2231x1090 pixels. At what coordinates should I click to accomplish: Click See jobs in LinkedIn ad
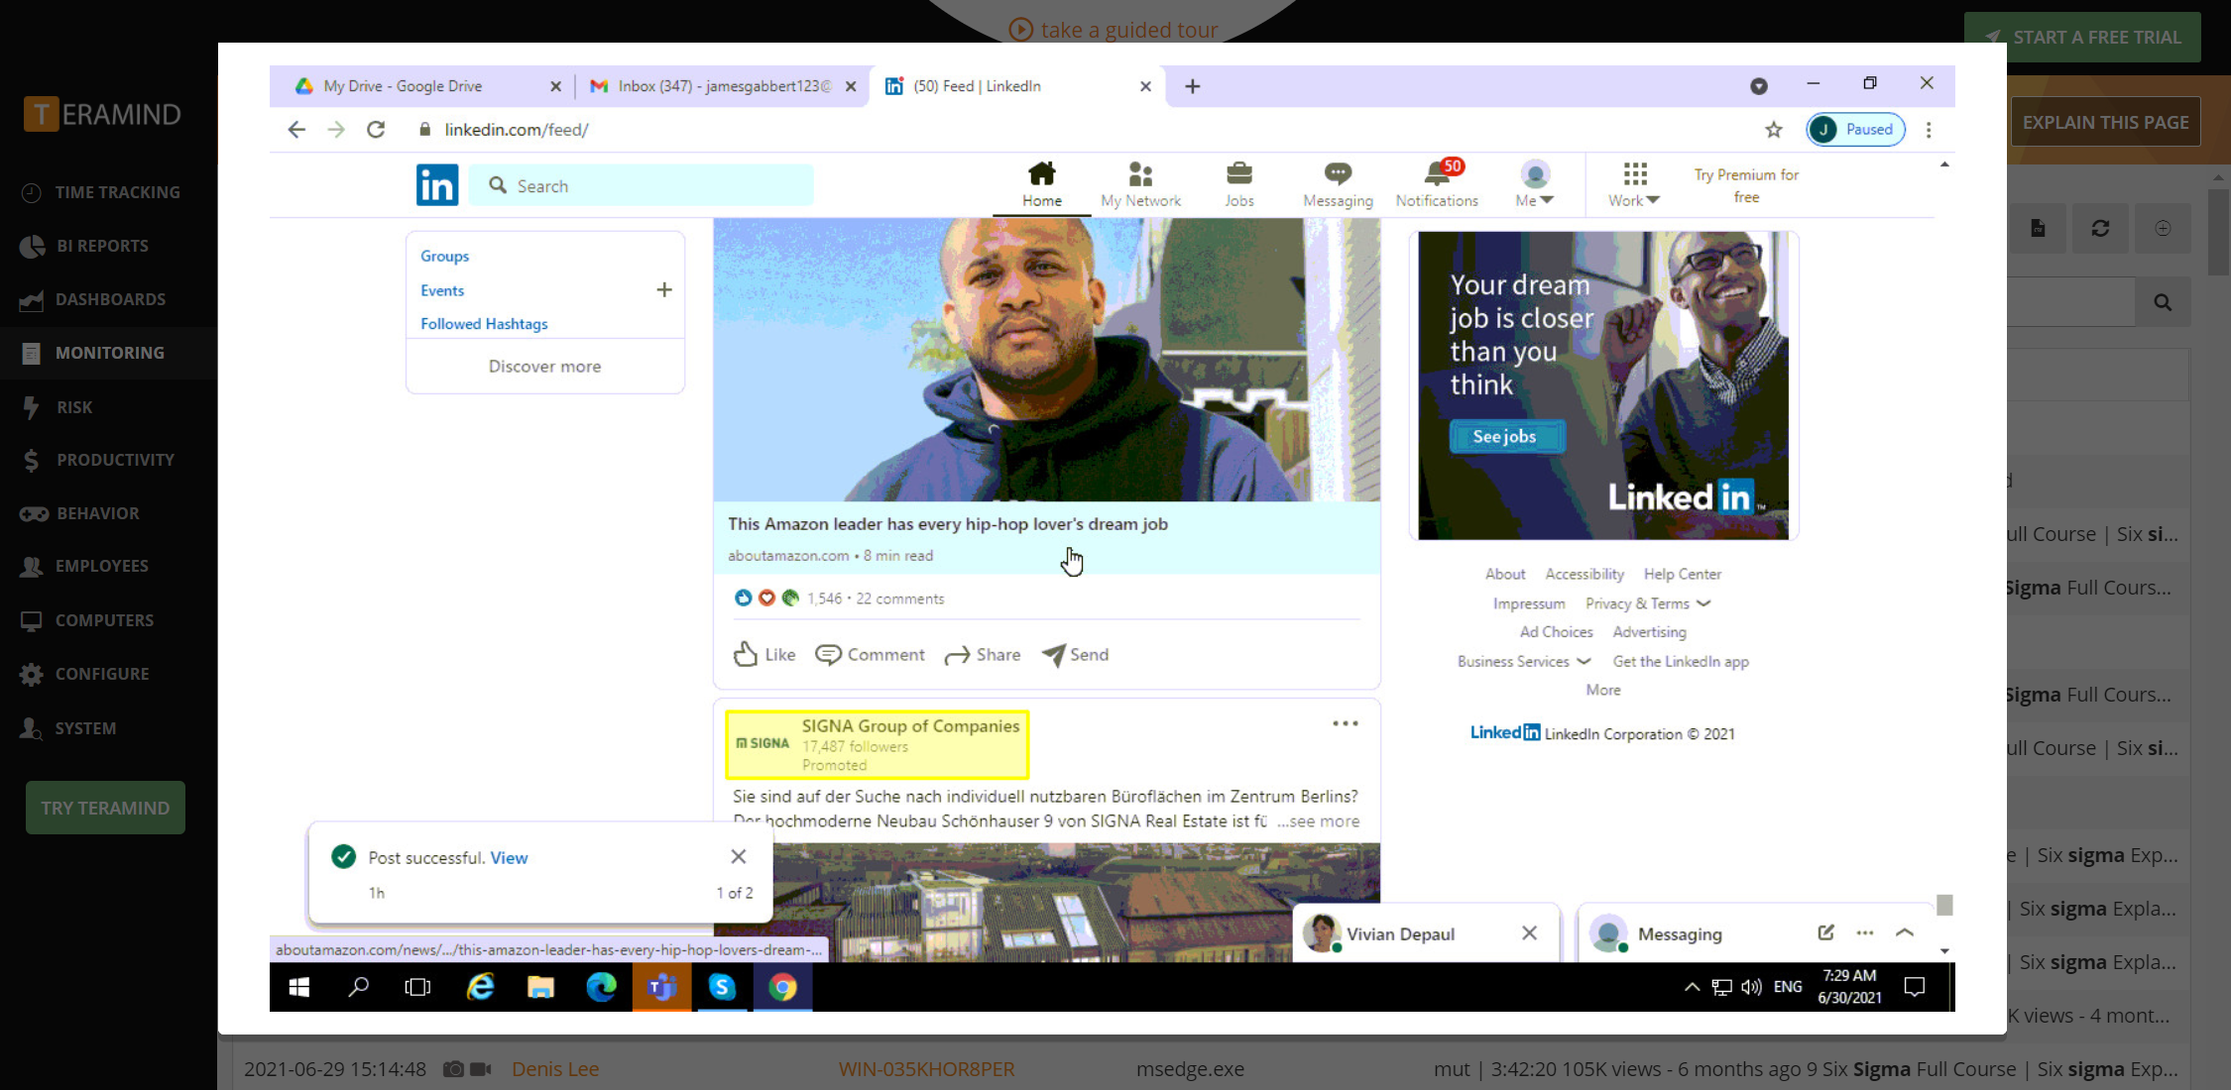pyautogui.click(x=1506, y=436)
